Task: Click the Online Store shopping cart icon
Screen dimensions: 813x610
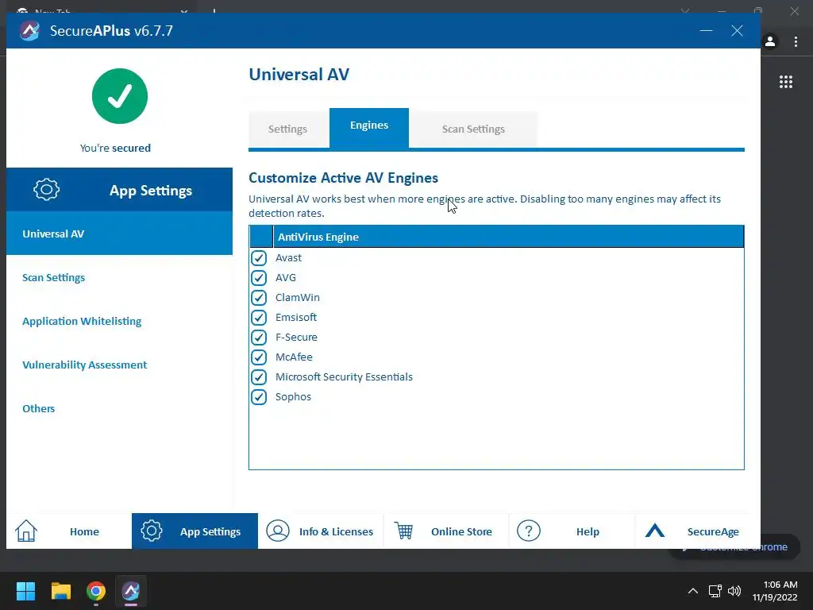Action: tap(404, 531)
